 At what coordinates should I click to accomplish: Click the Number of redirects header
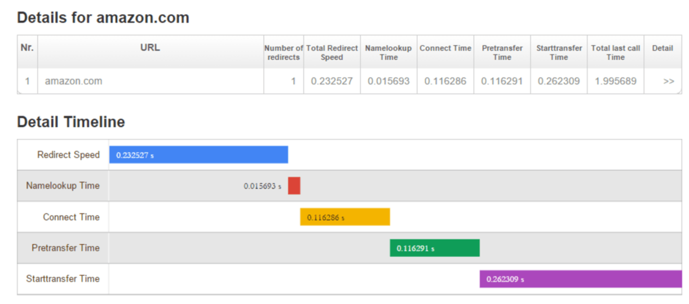point(284,52)
